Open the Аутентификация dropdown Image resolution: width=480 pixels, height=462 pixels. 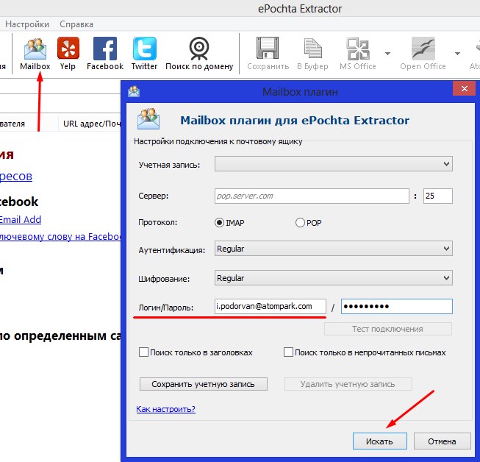pyautogui.click(x=334, y=248)
